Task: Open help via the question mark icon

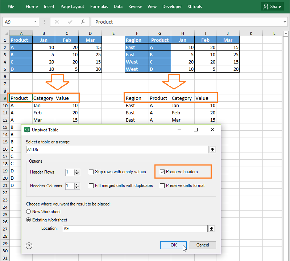Action: point(29,246)
